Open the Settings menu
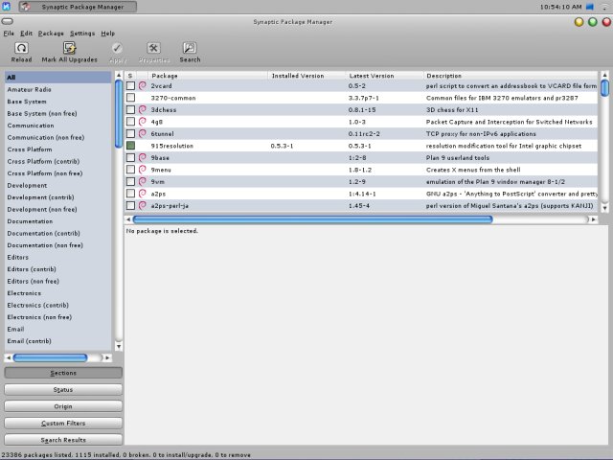Image resolution: width=613 pixels, height=460 pixels. tap(82, 34)
